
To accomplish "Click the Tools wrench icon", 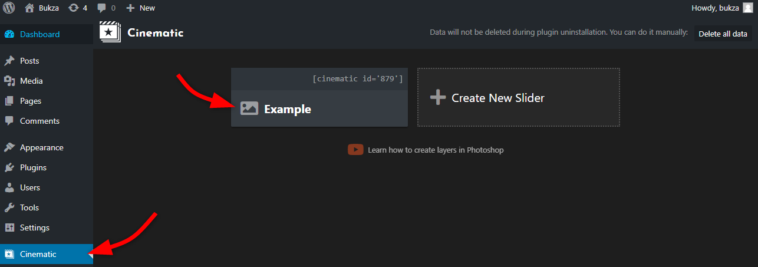I will [x=9, y=207].
